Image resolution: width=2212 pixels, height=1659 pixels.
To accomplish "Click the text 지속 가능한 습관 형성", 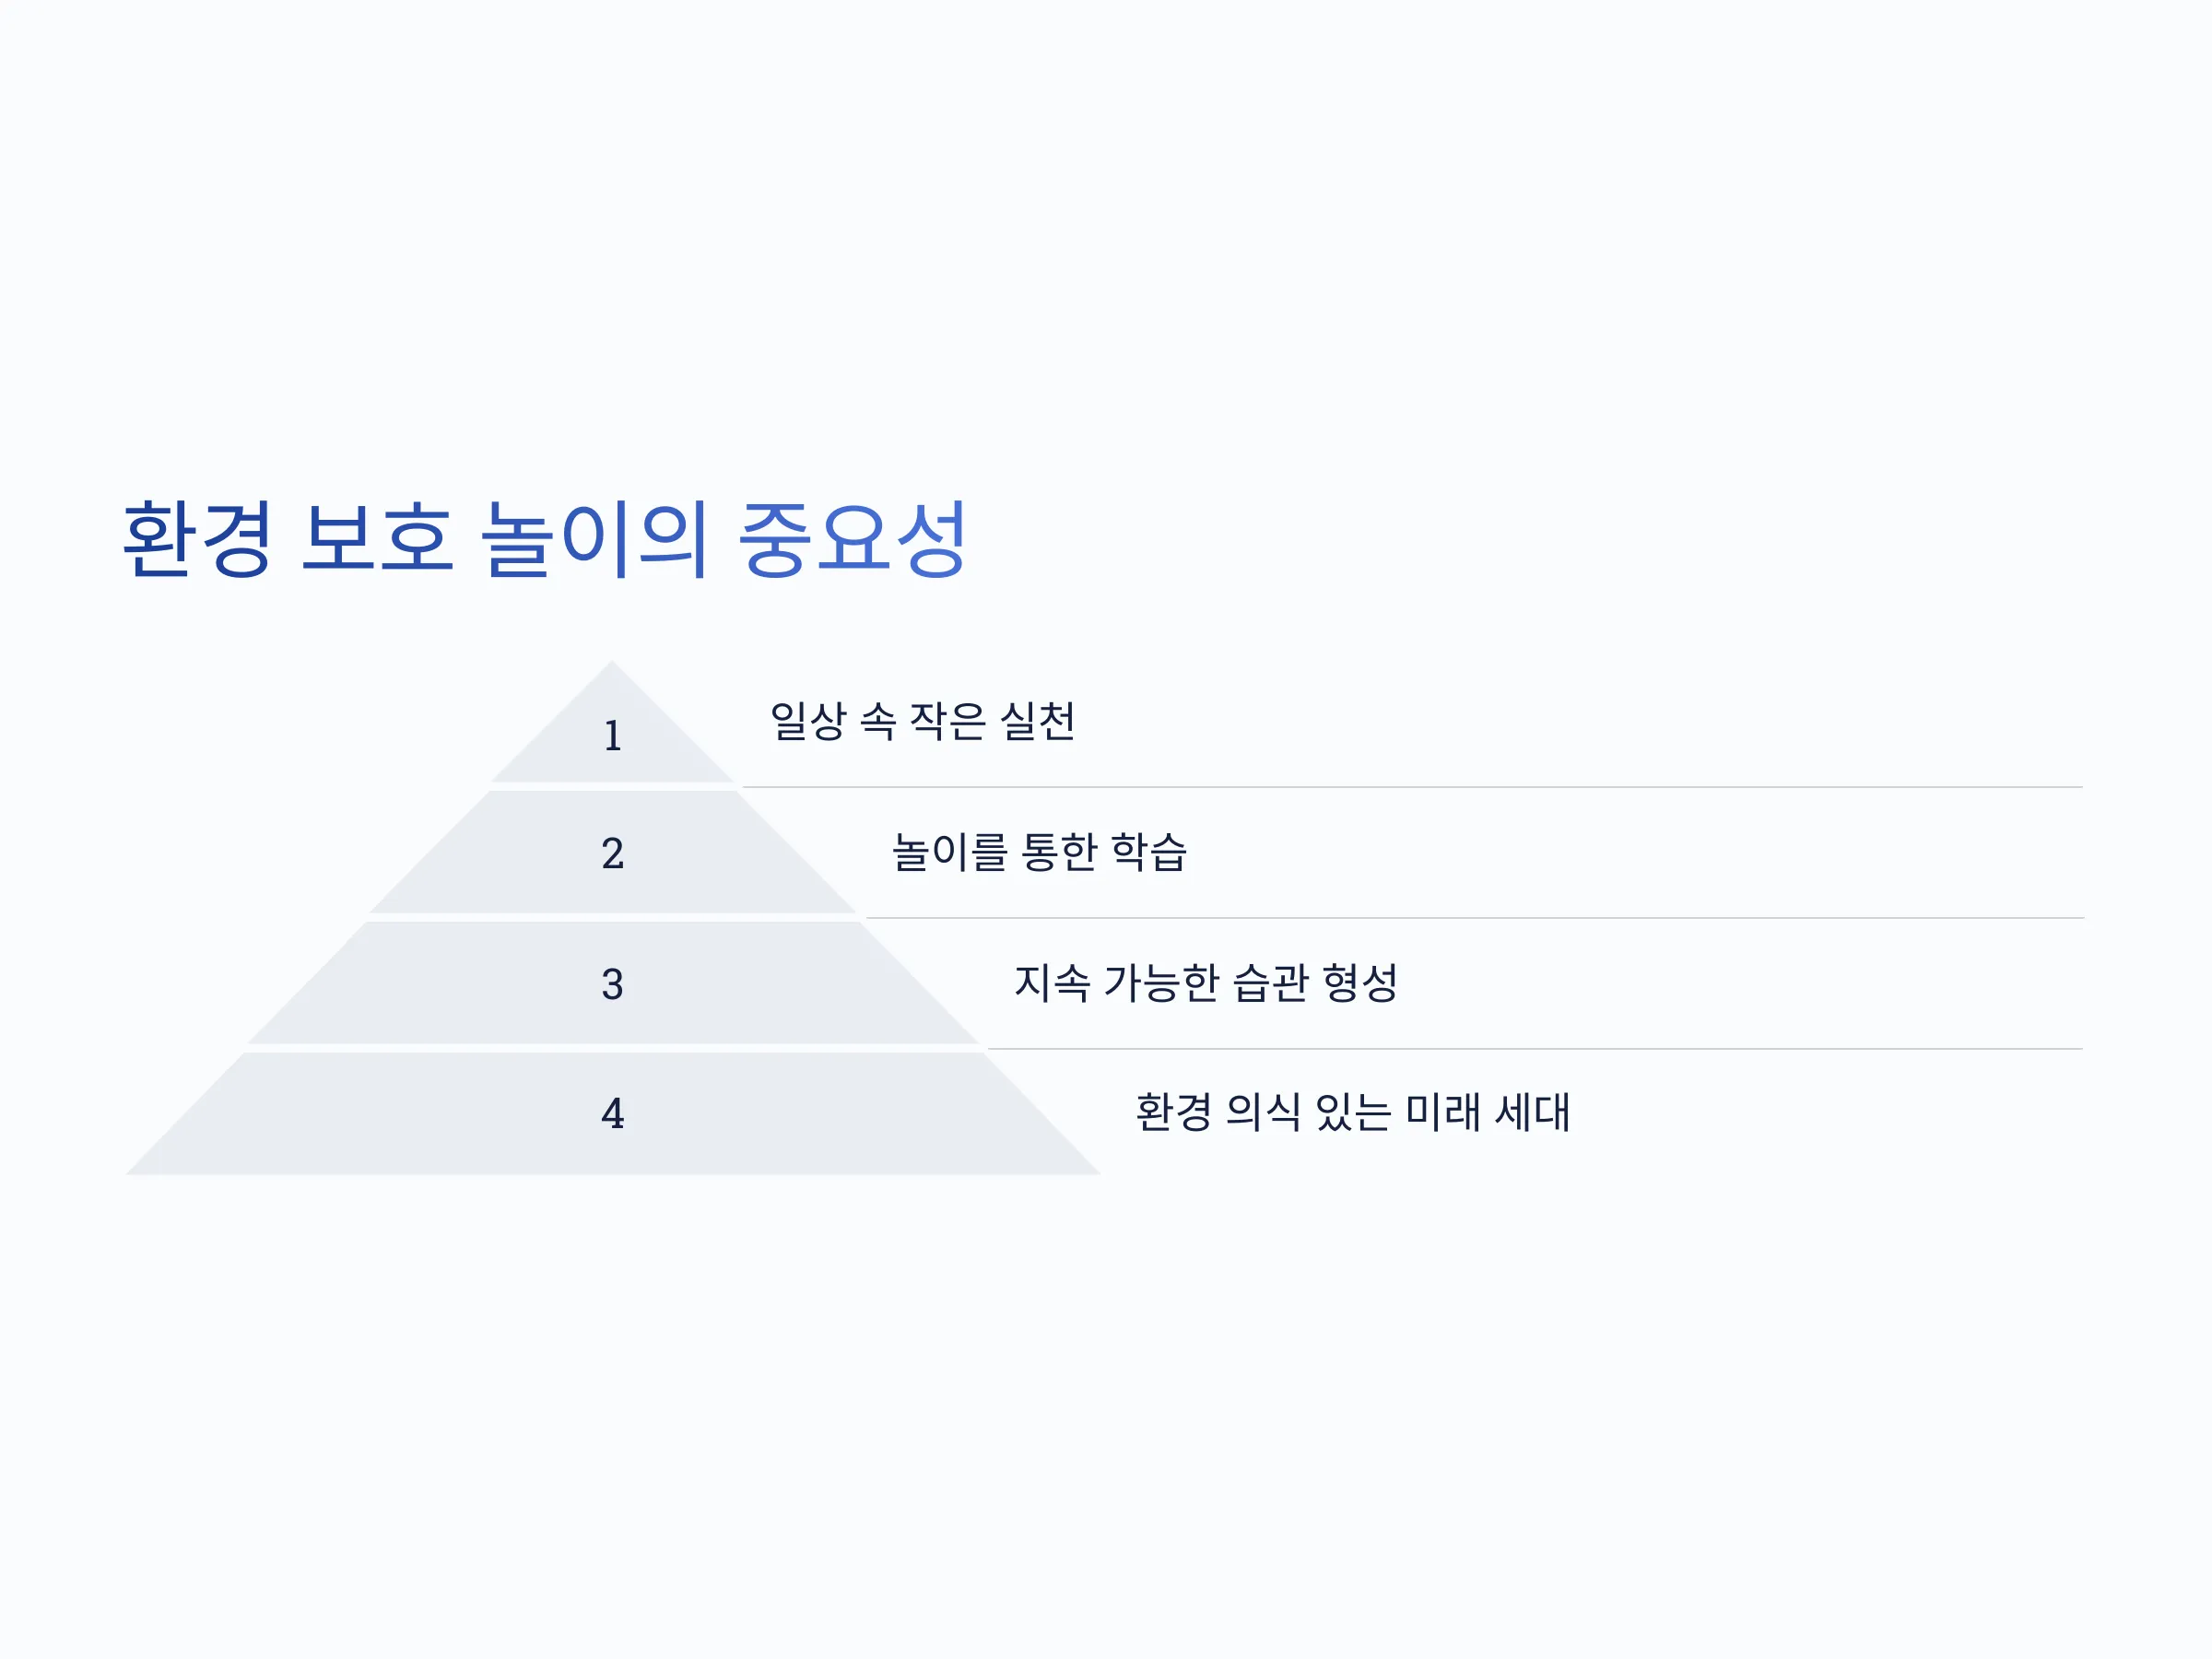I will click(1206, 983).
